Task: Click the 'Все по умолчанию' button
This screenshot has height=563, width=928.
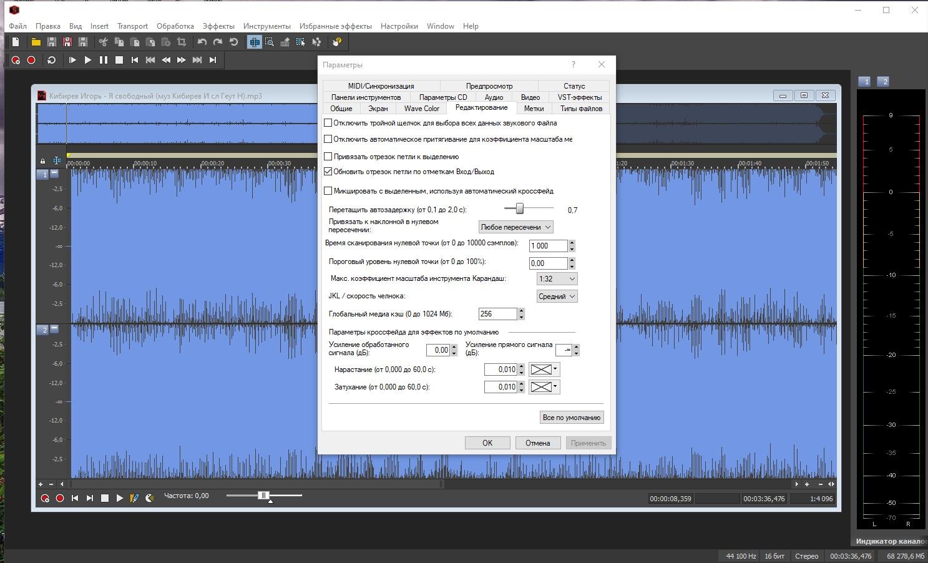Action: click(x=571, y=418)
